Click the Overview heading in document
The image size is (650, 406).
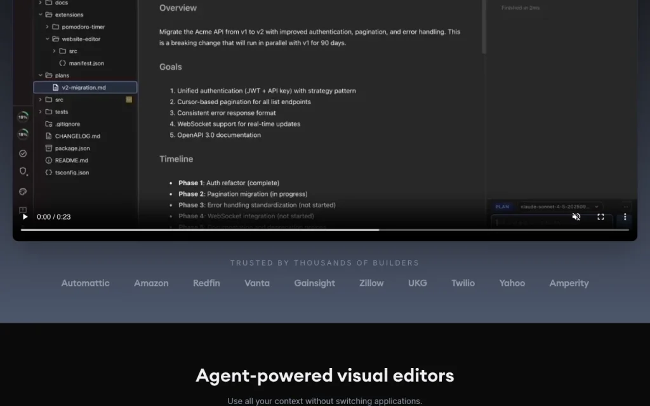pos(178,8)
